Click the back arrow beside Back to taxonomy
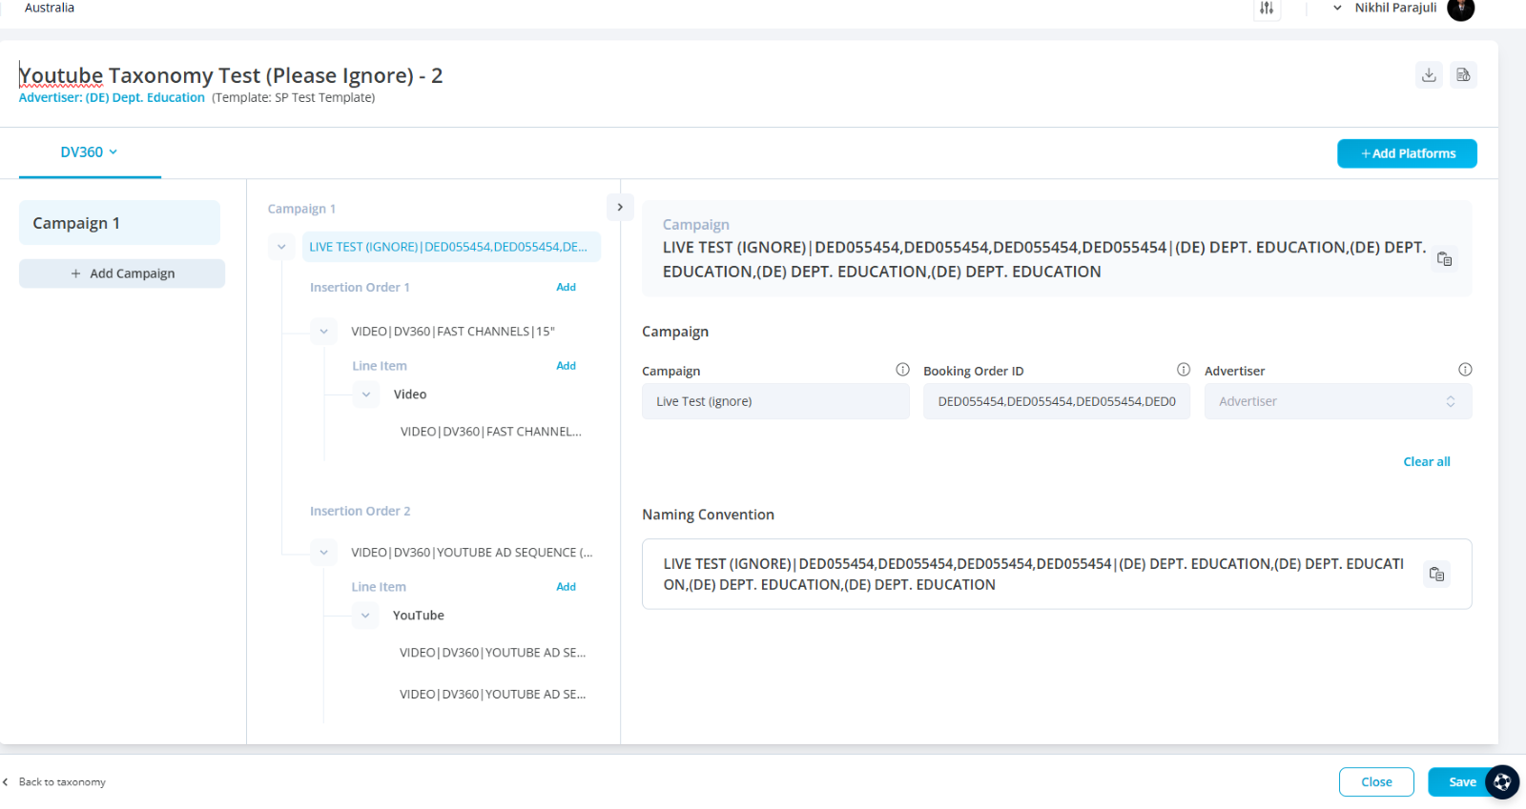 [6, 782]
